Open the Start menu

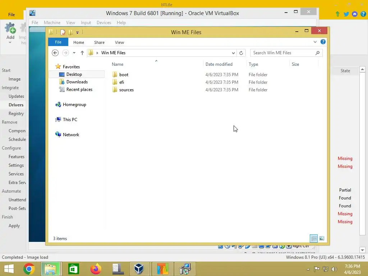tap(9, 269)
